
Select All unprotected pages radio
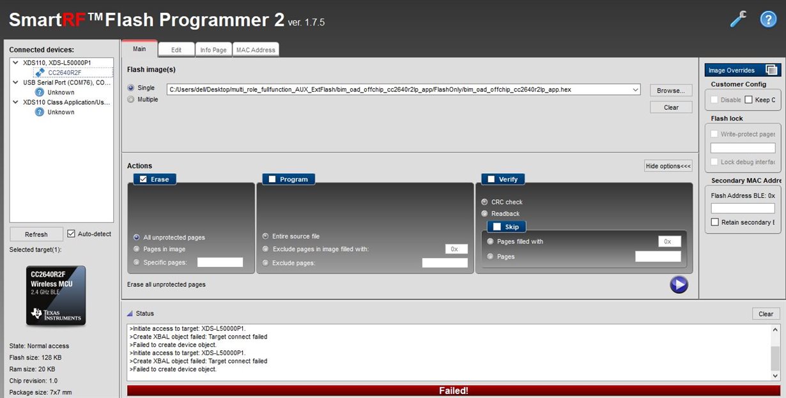pyautogui.click(x=137, y=237)
